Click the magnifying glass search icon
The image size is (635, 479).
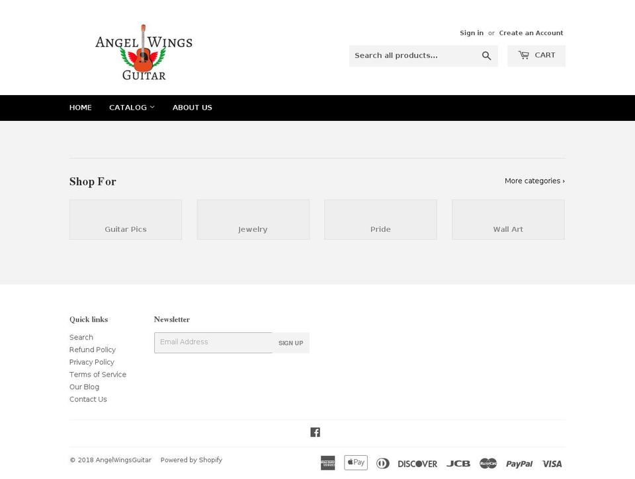(486, 56)
